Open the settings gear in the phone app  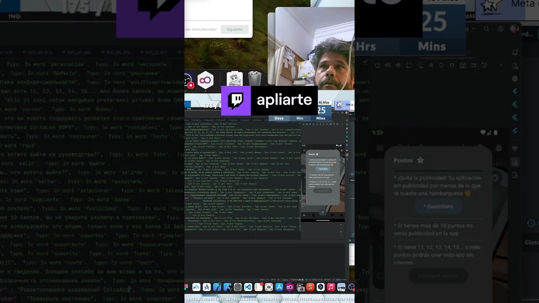tap(342, 150)
